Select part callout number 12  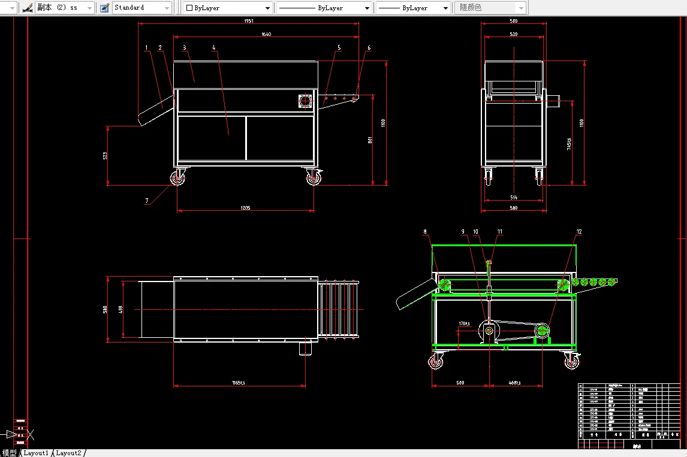point(578,232)
